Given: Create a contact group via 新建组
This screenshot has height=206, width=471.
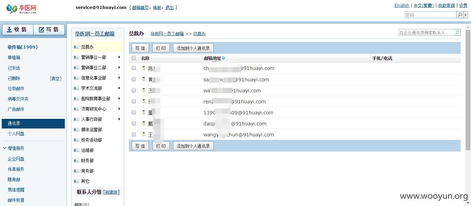Looking at the screenshot, I should coord(111,192).
